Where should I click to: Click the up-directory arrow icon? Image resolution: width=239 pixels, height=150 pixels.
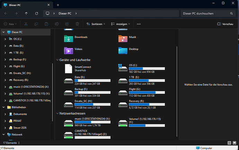tap(26, 13)
